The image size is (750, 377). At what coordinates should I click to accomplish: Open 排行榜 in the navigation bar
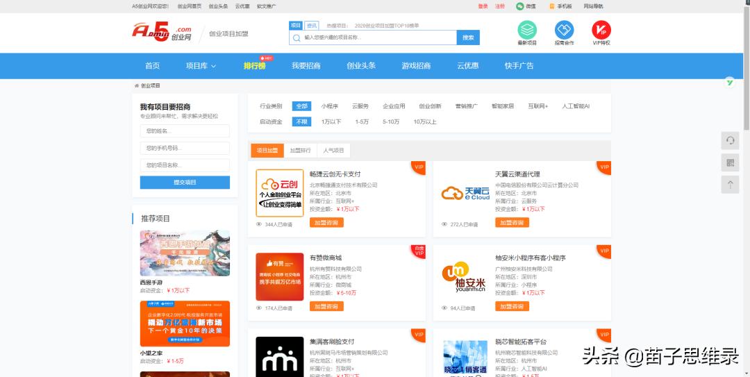pyautogui.click(x=254, y=66)
